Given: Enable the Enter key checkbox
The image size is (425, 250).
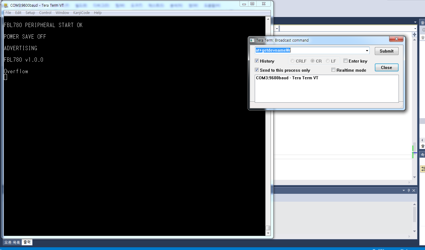Looking at the screenshot, I should coord(346,61).
